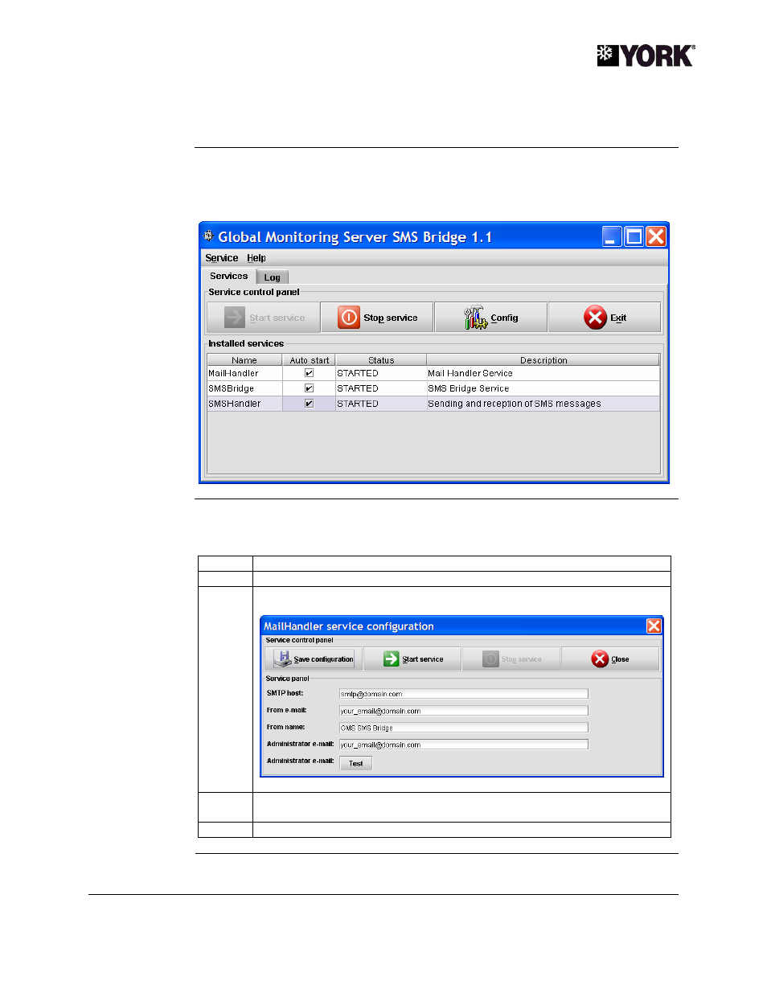Select the MailHandler row name cell
The image size is (767, 993).
(x=244, y=373)
